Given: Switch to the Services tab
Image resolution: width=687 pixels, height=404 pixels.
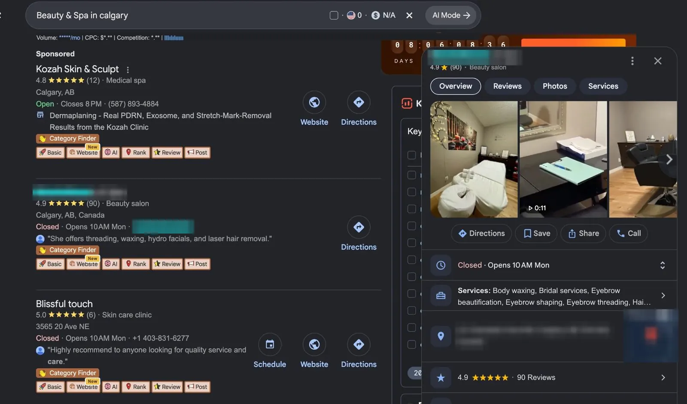Looking at the screenshot, I should tap(603, 86).
